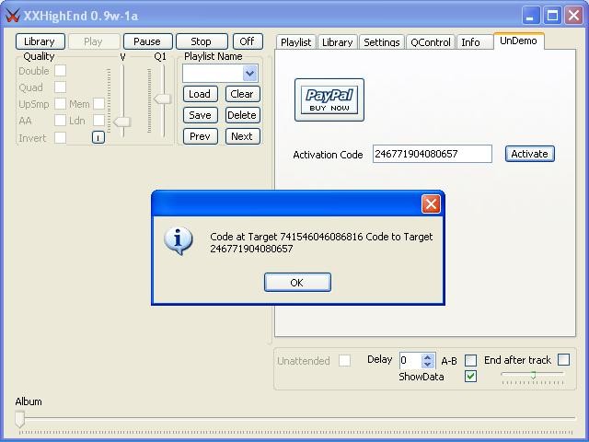
Task: Click the Album position slider handle
Action: coord(20,419)
